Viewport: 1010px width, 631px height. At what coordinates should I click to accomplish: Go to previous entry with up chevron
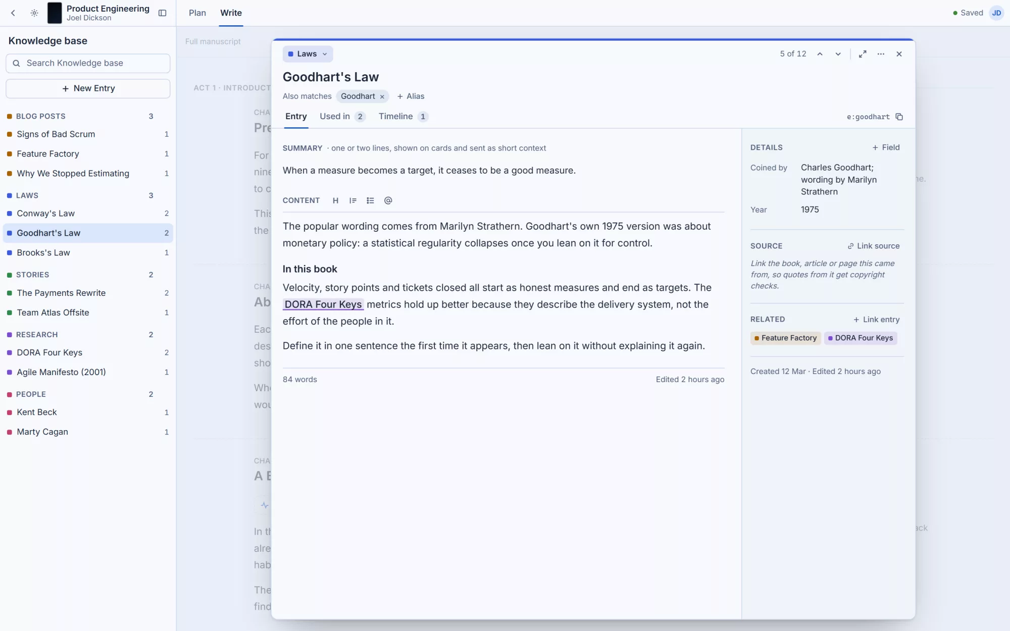click(820, 54)
